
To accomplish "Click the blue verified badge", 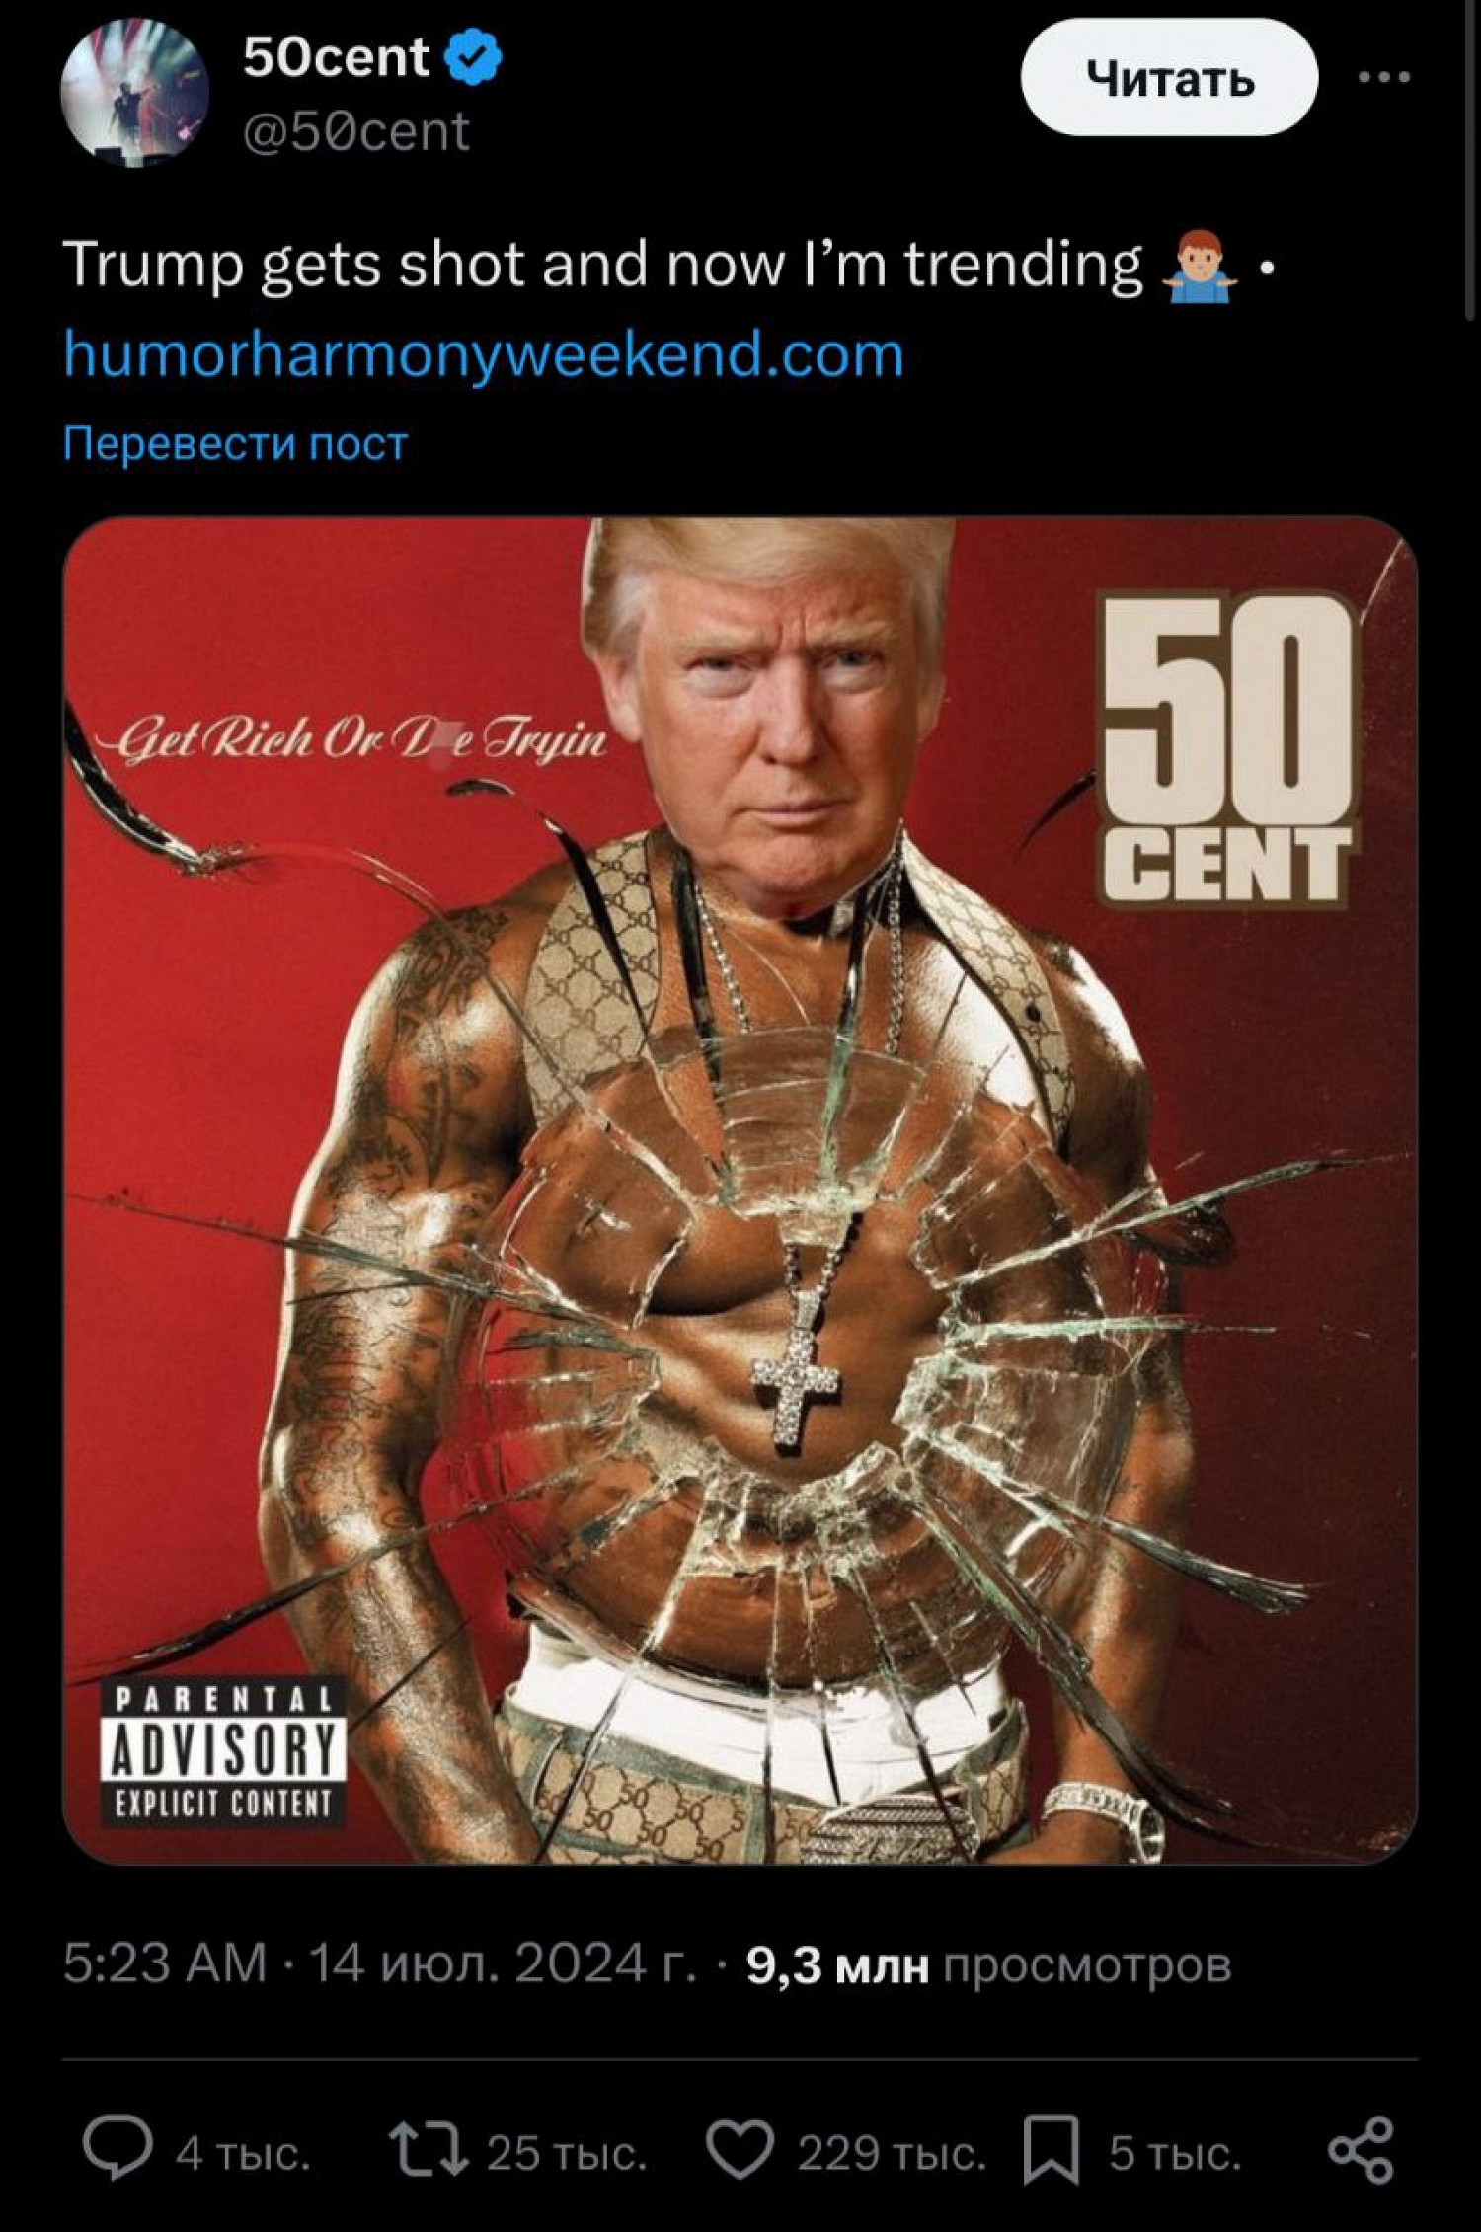I will 473,57.
